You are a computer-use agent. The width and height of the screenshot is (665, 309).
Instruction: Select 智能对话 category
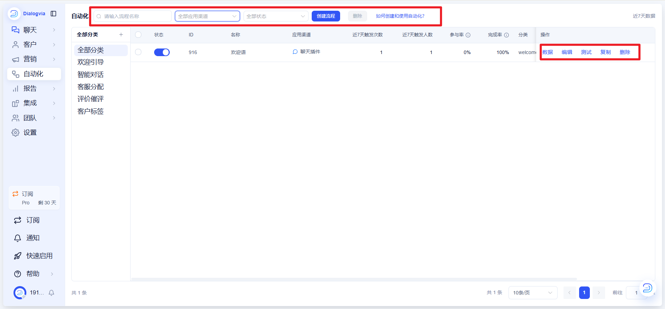101,74
